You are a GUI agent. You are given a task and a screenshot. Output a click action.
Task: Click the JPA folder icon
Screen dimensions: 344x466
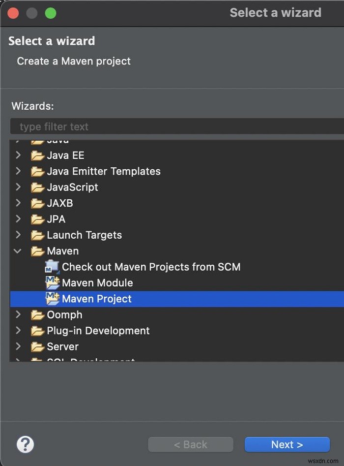coord(37,219)
